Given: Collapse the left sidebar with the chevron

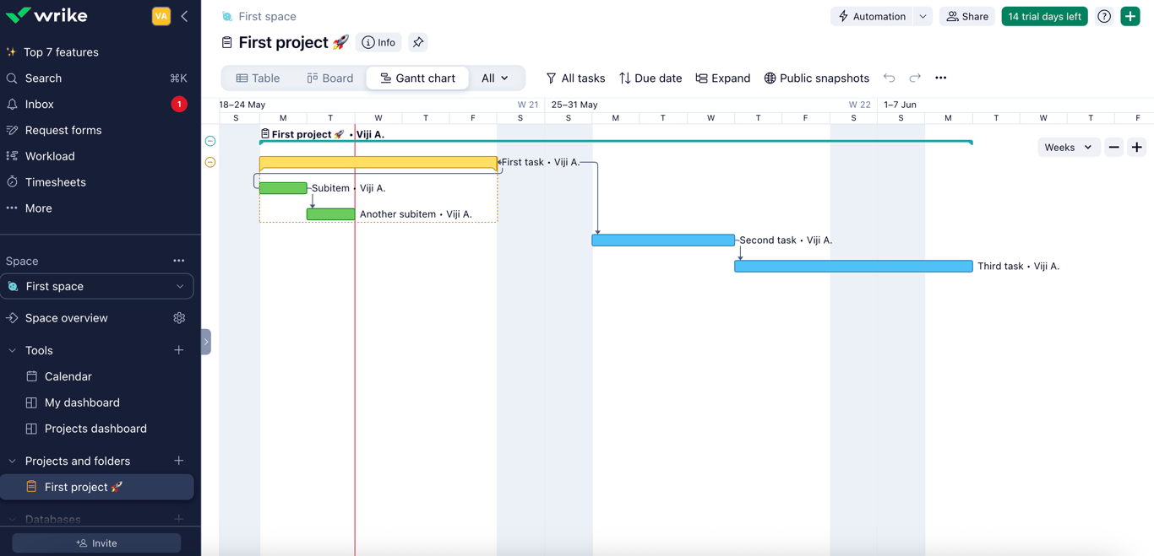Looking at the screenshot, I should (185, 14).
